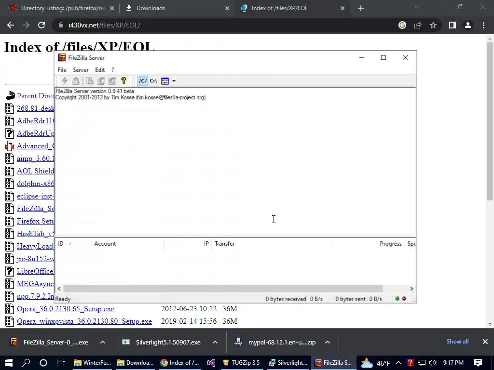494x370 pixels.
Task: Click the HashTab file link
Action: tap(36, 234)
